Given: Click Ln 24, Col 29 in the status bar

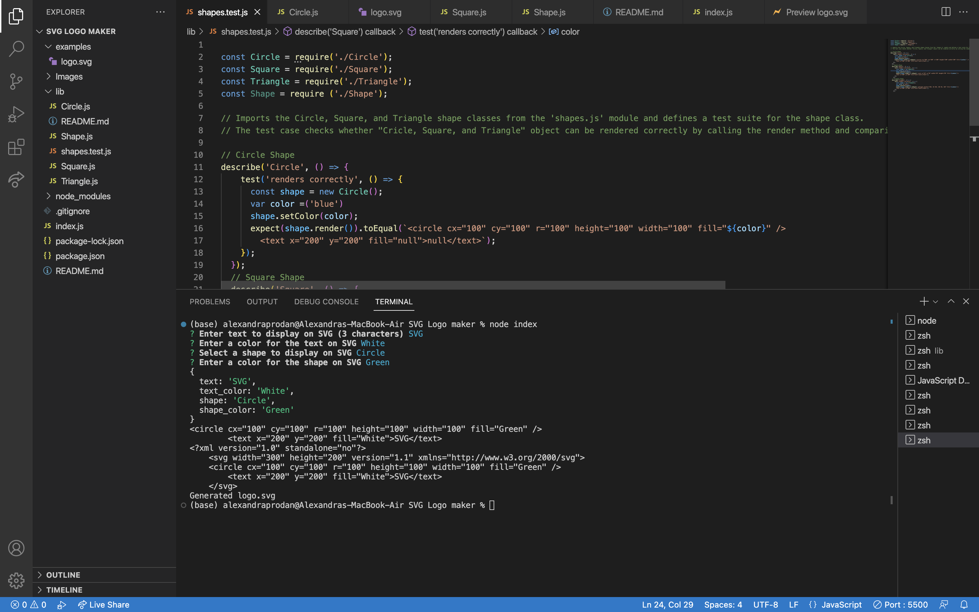Looking at the screenshot, I should point(667,604).
